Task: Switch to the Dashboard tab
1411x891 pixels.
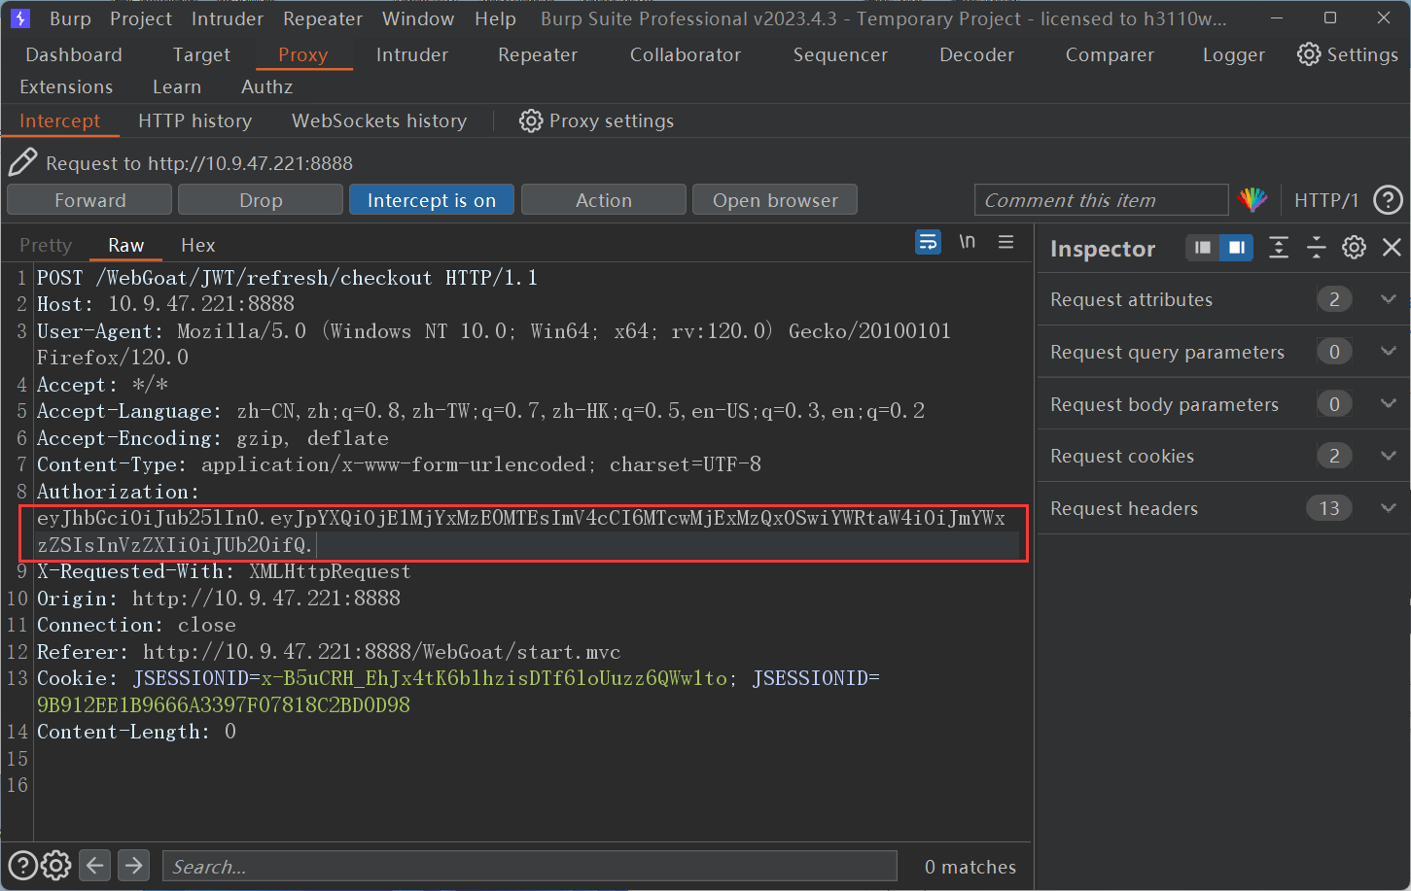Action: click(x=74, y=54)
